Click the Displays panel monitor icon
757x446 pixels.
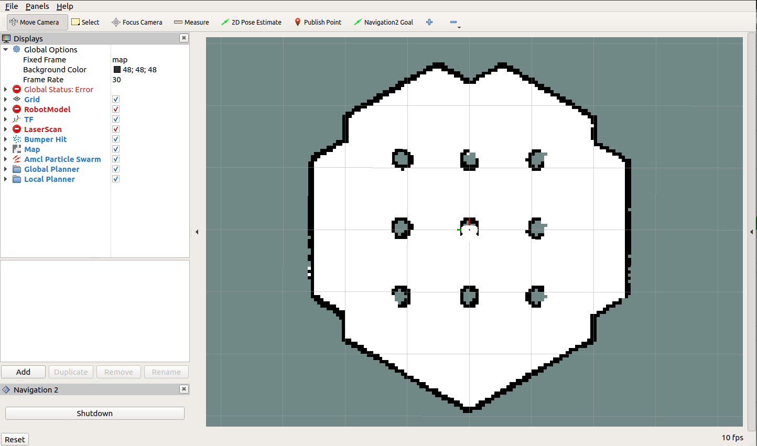6,38
